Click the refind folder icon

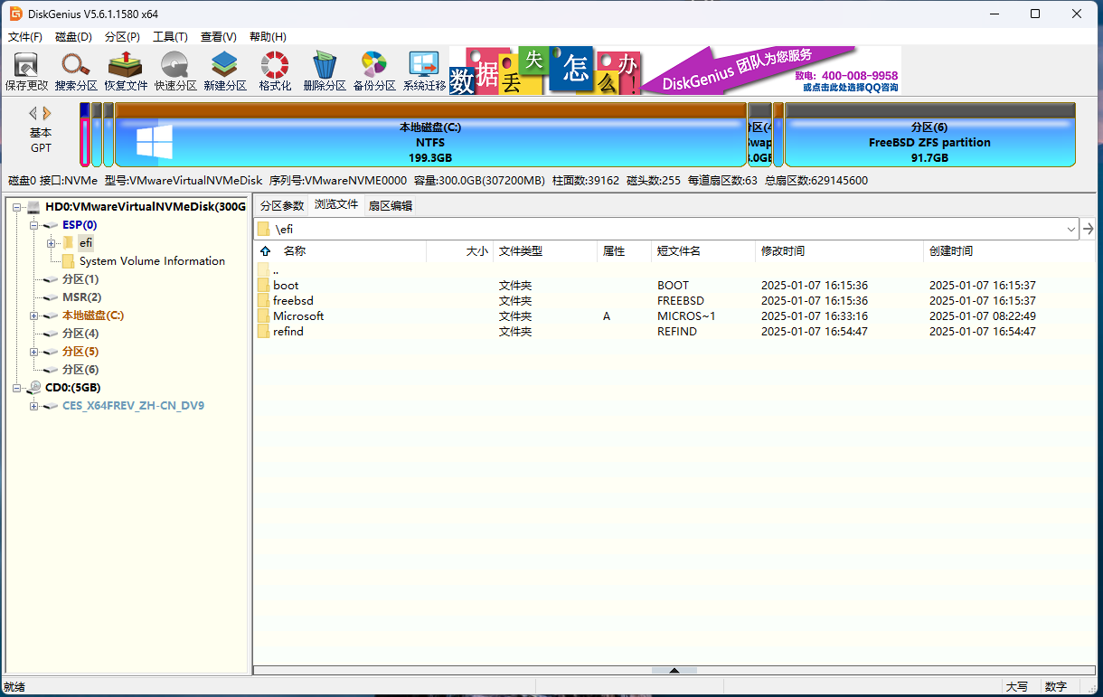click(x=263, y=332)
